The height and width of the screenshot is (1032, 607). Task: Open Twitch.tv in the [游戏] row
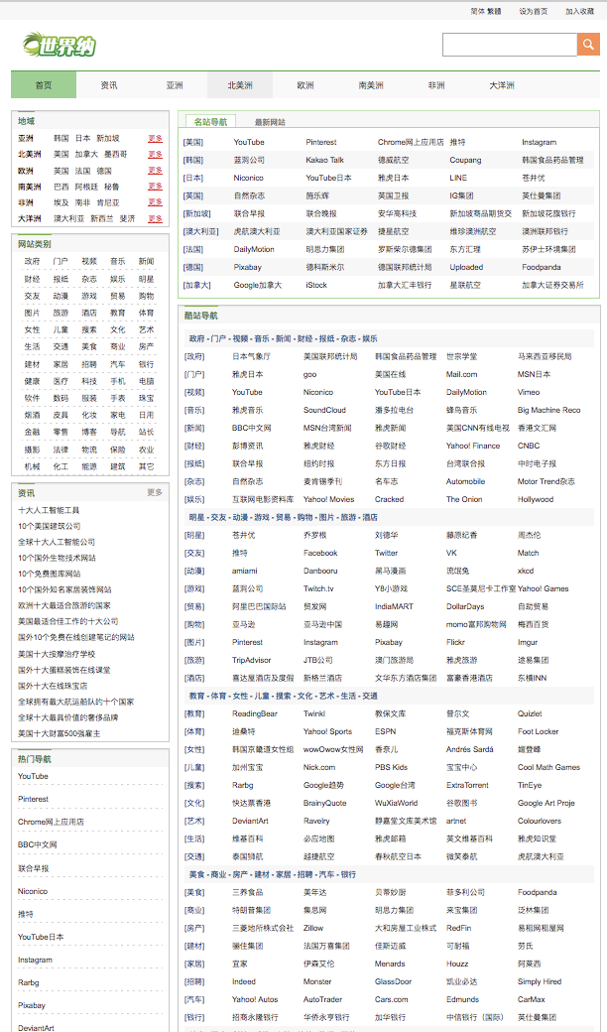[x=318, y=588]
